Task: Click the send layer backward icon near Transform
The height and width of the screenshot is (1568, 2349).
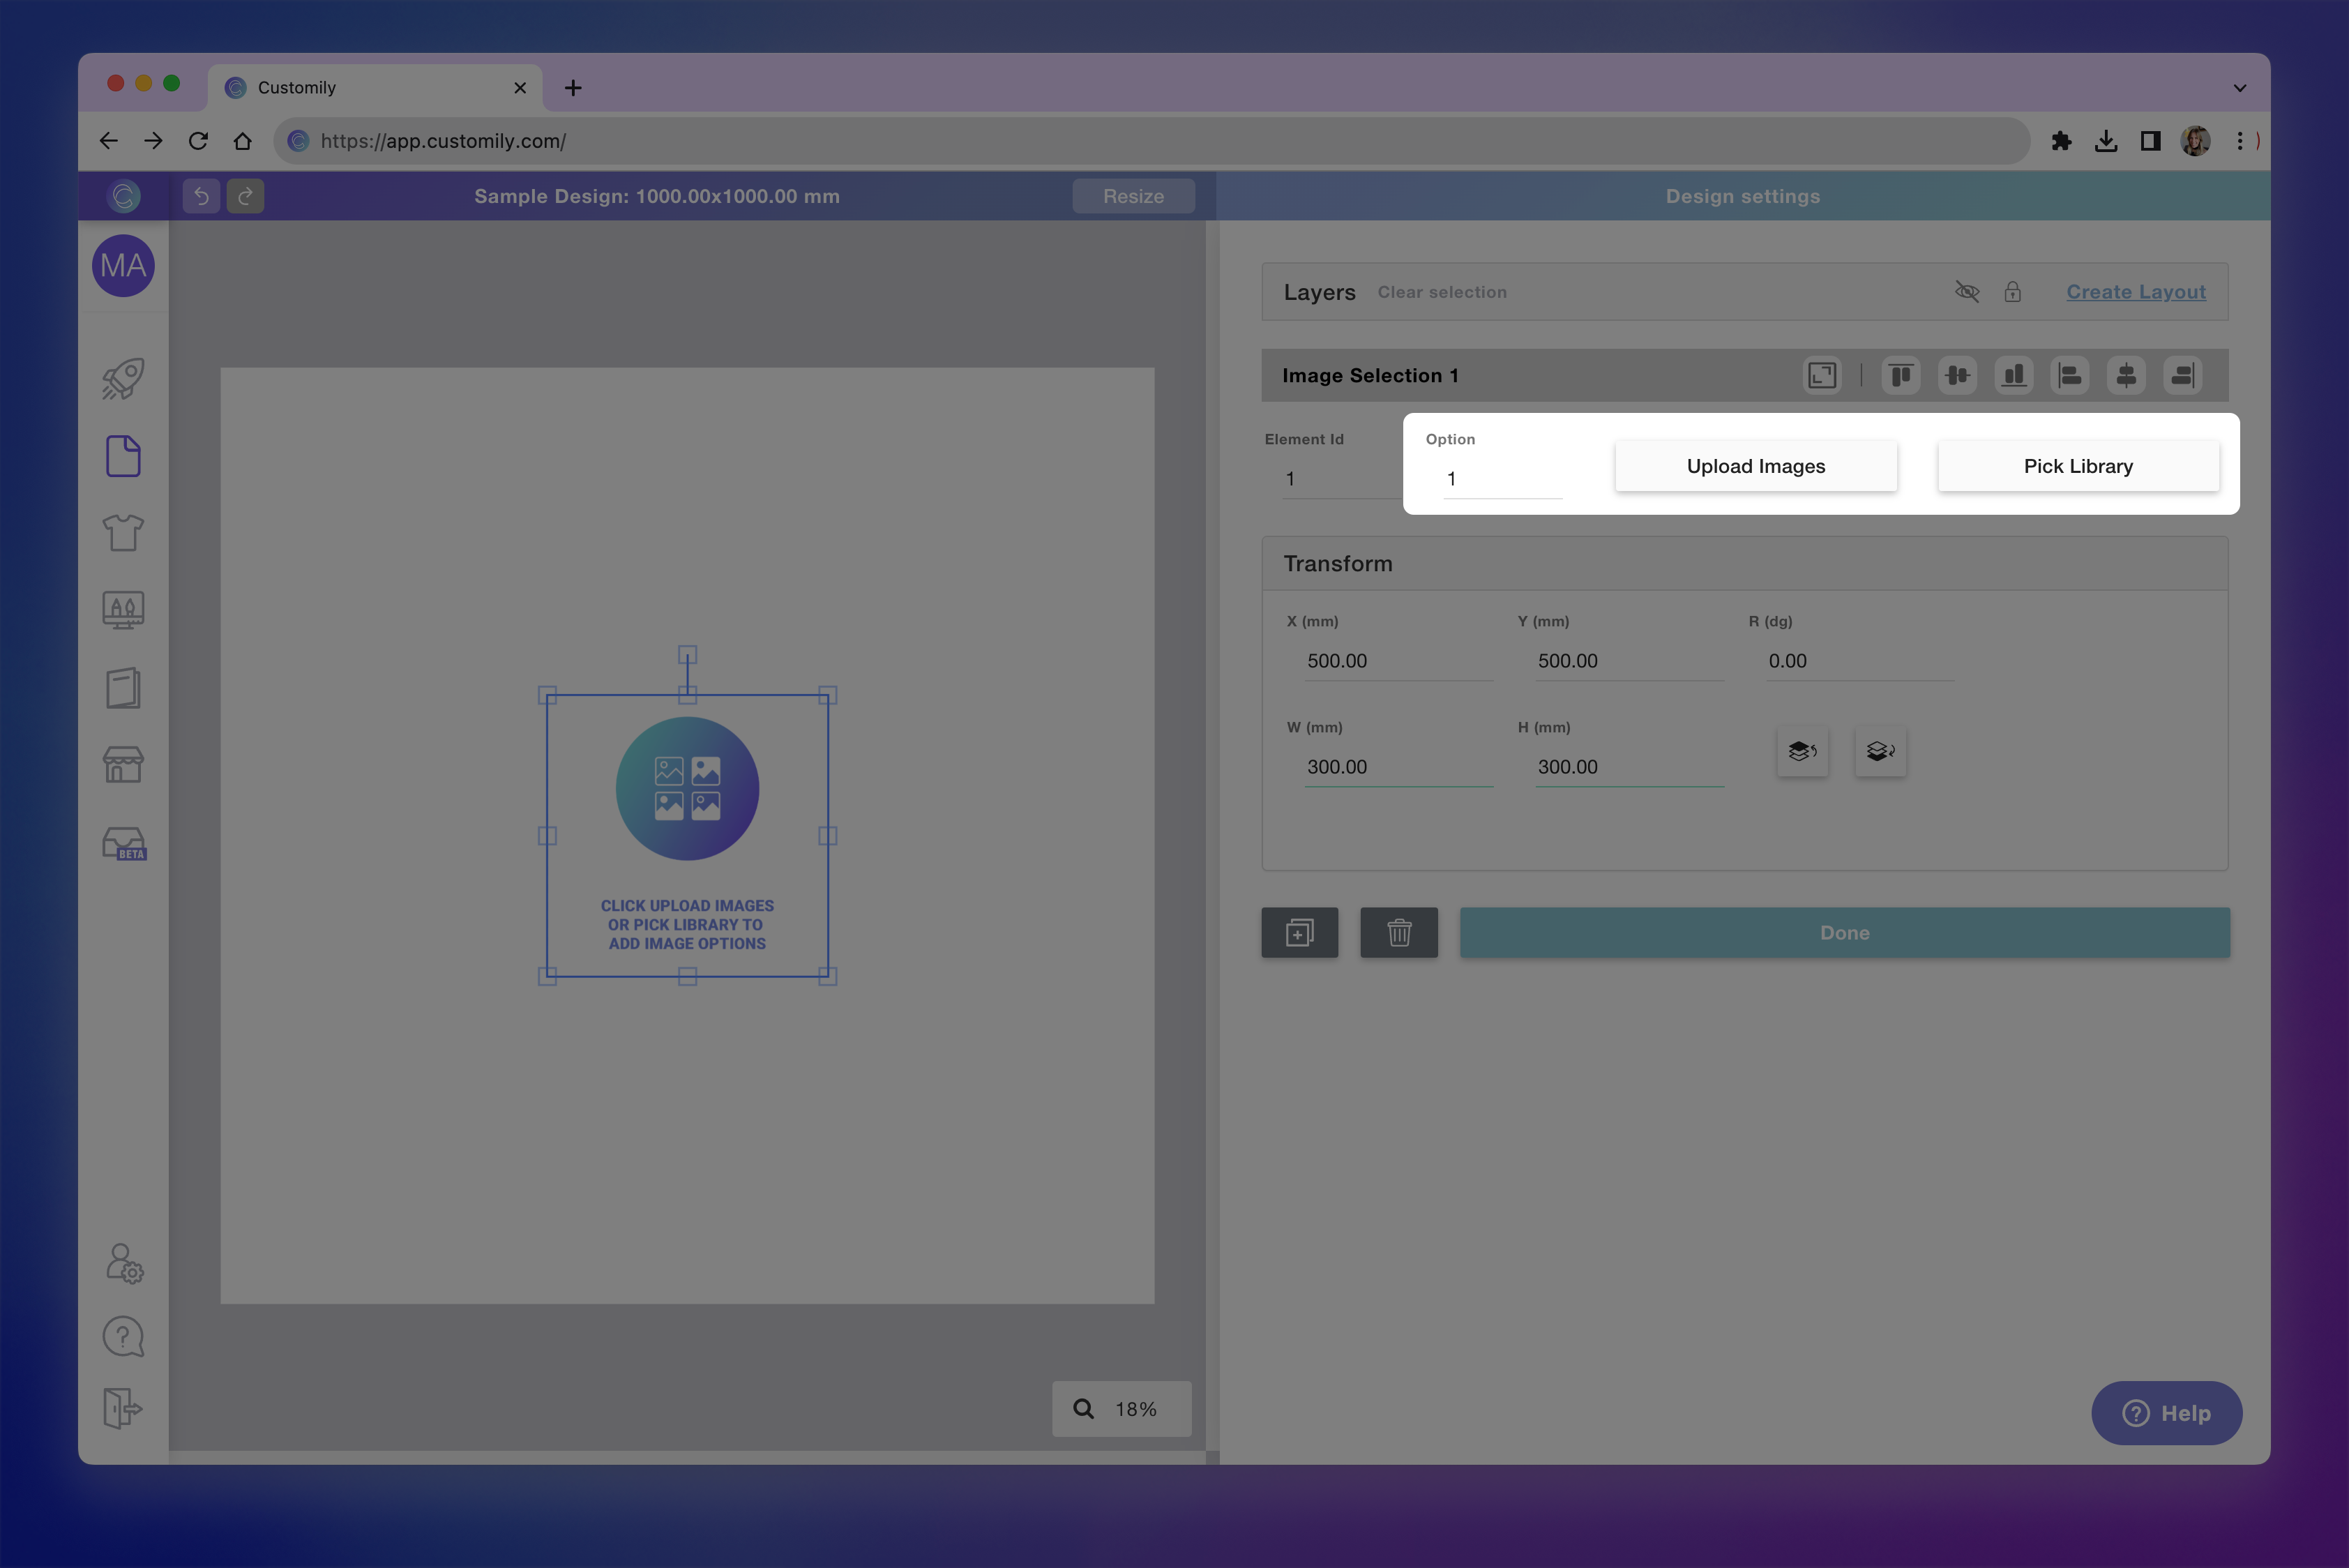Action: (1879, 751)
